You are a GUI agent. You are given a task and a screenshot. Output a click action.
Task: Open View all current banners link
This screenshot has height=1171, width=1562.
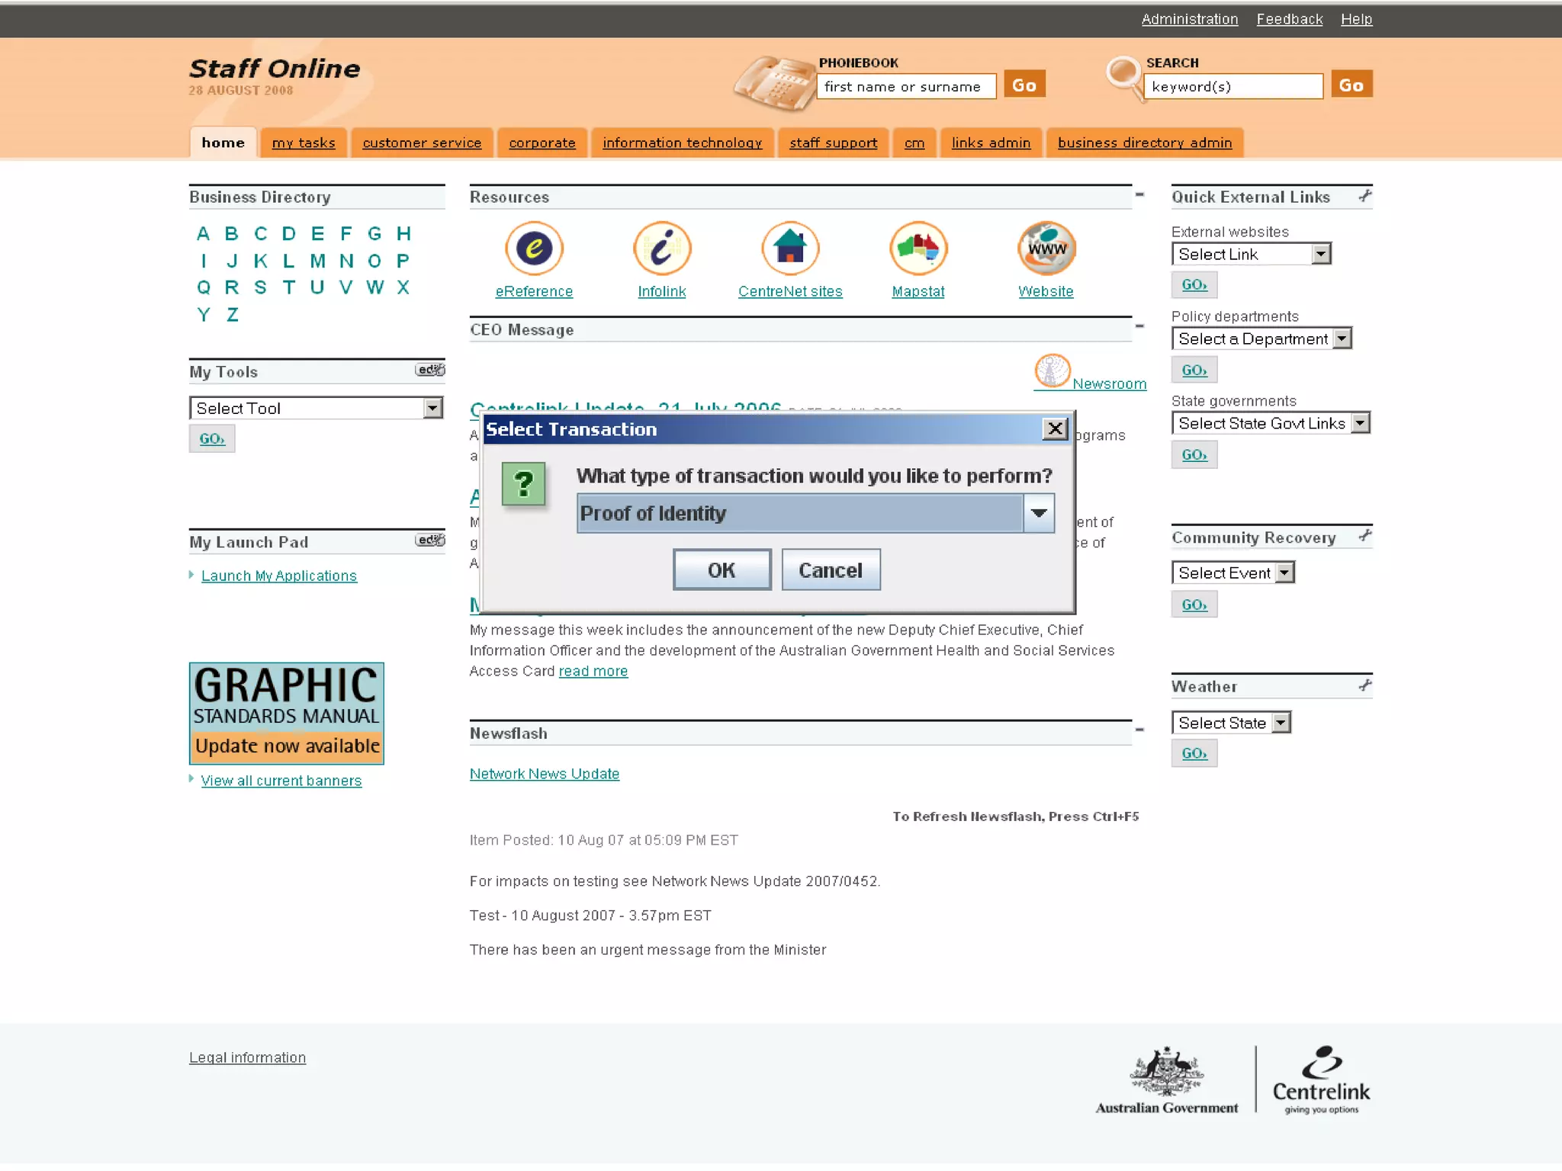pos(281,781)
